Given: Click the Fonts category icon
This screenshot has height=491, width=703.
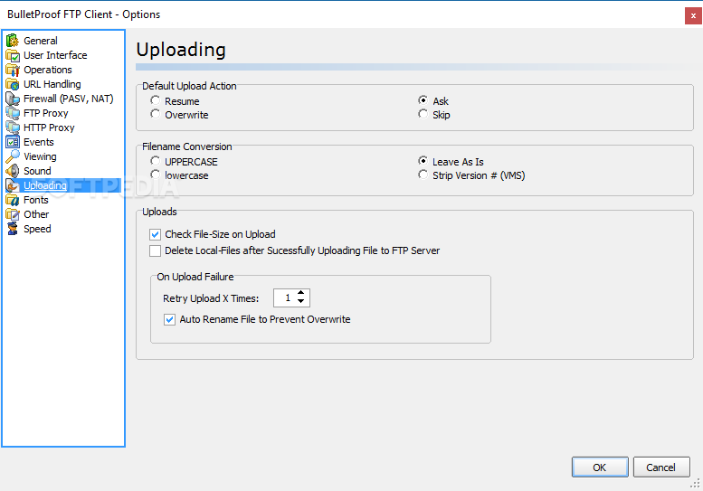Looking at the screenshot, I should click(13, 200).
